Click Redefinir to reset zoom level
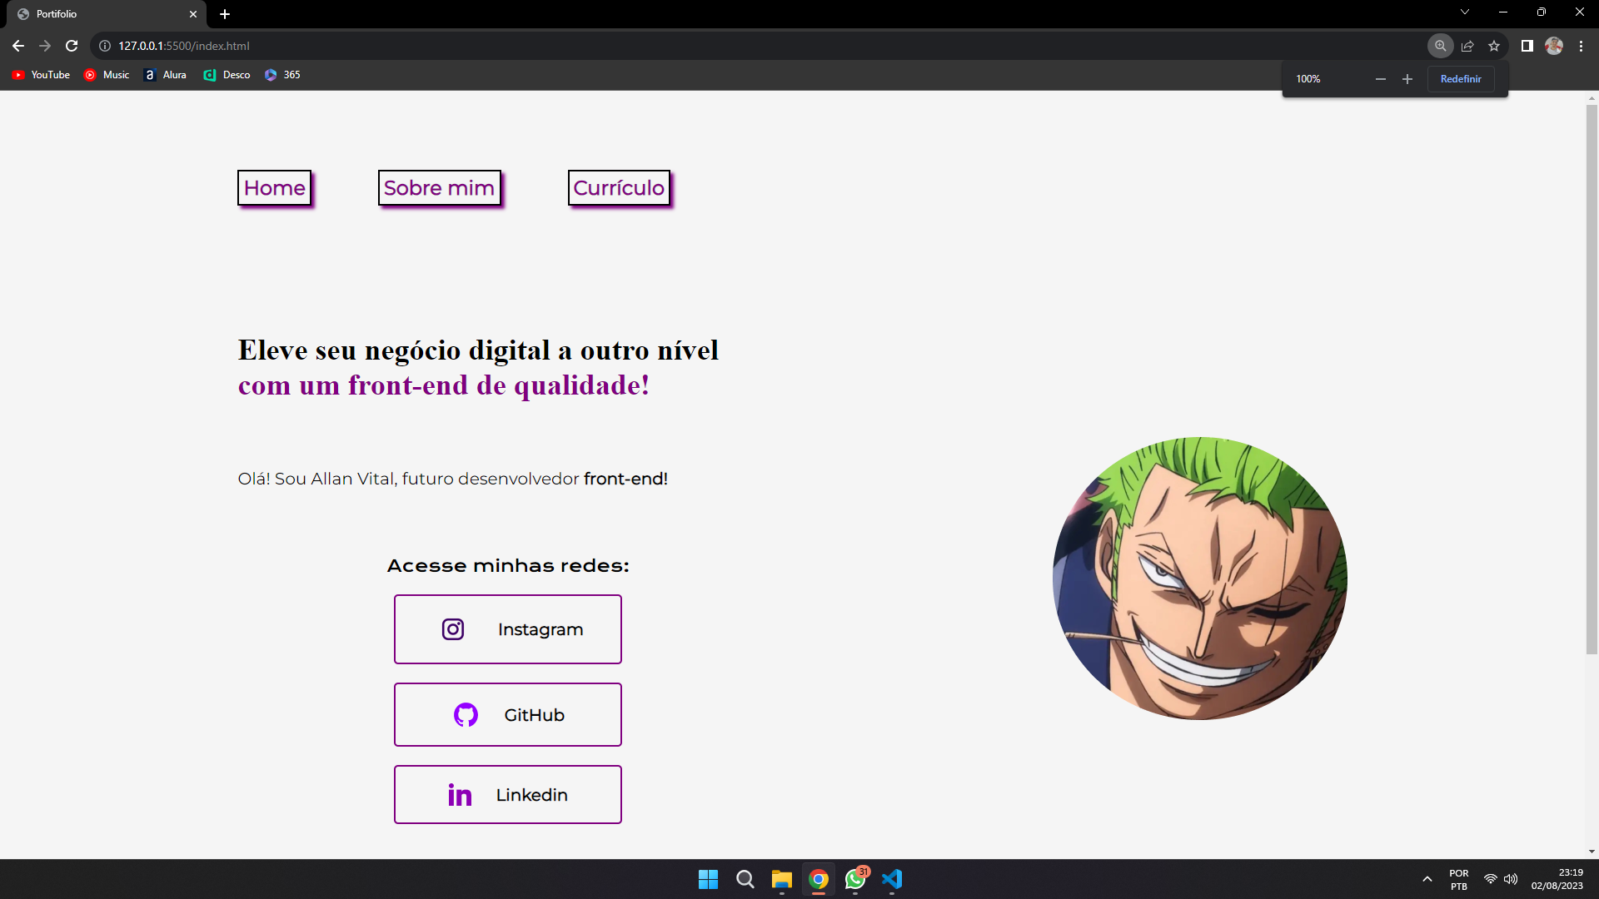The height and width of the screenshot is (899, 1599). pyautogui.click(x=1461, y=78)
